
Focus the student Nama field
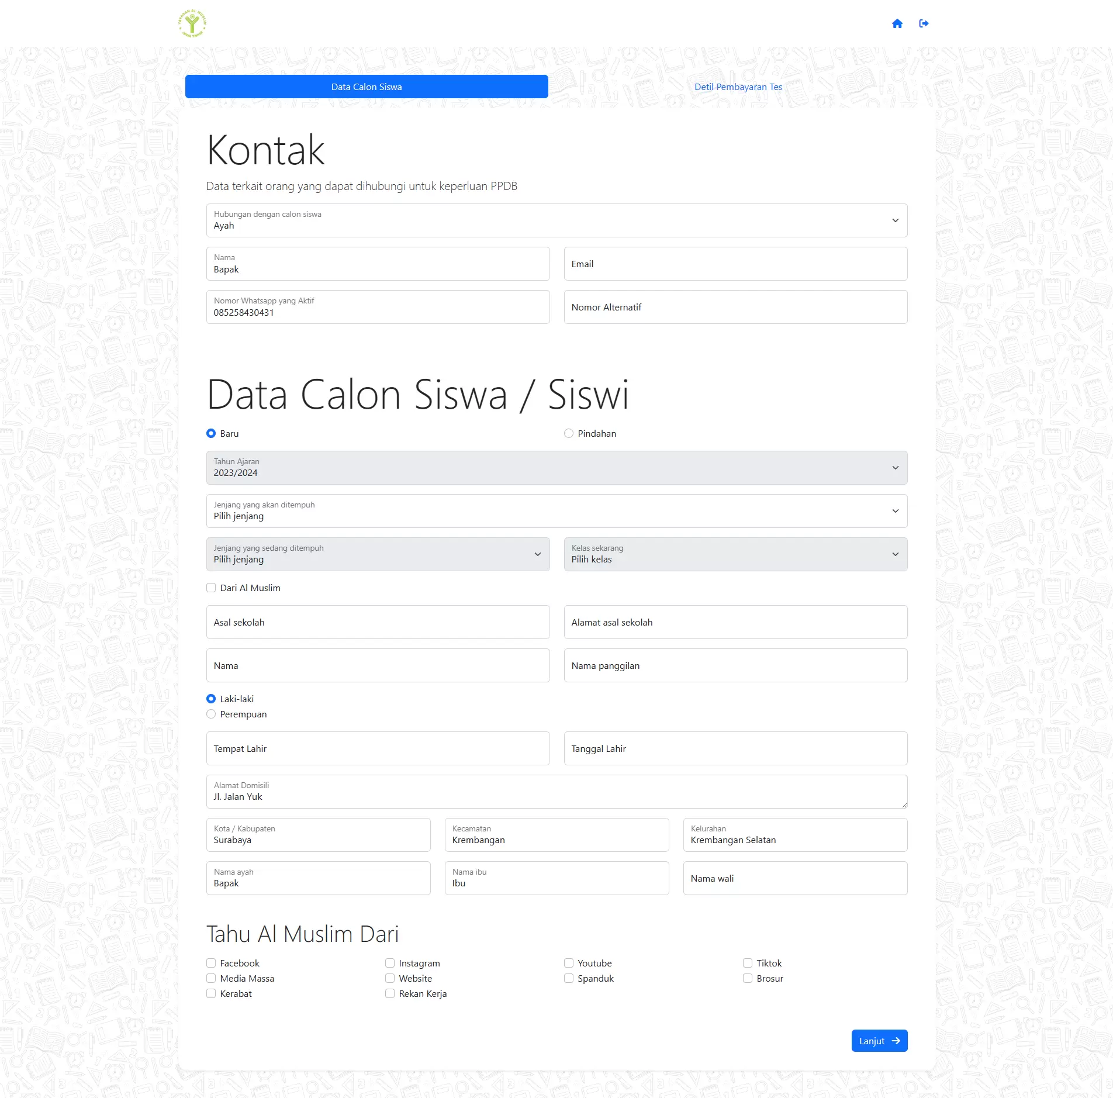click(378, 665)
